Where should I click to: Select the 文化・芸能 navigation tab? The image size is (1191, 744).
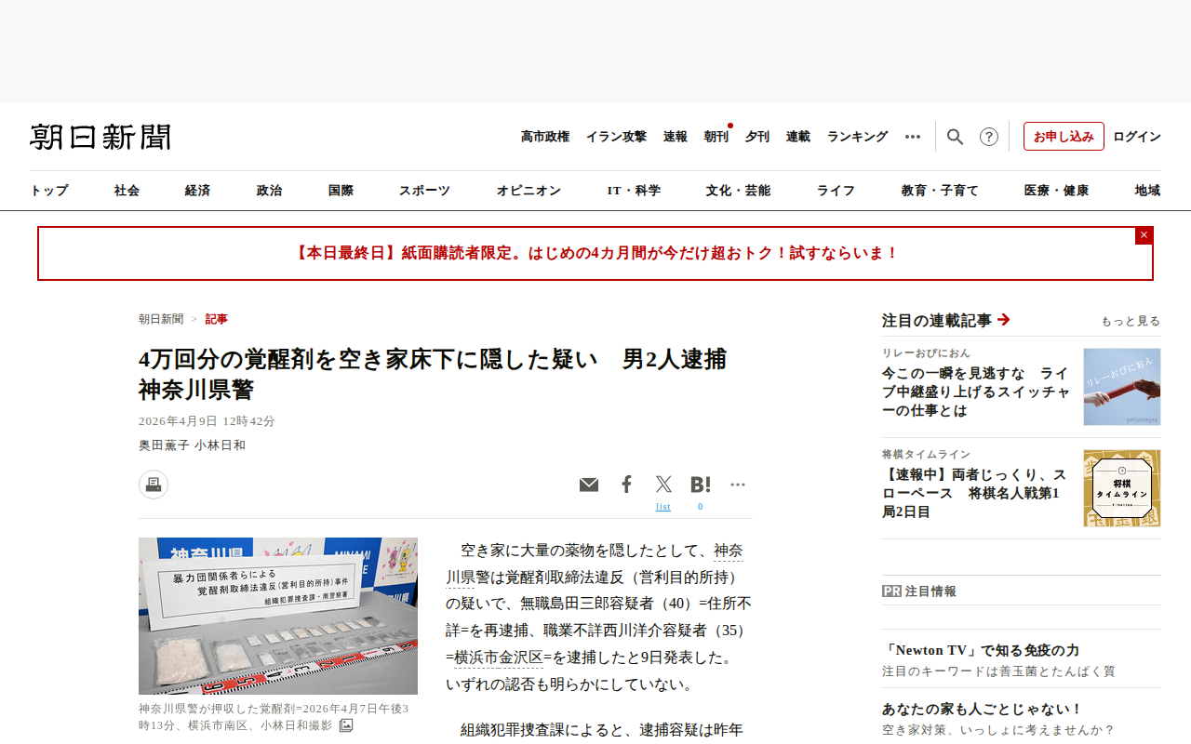click(738, 191)
